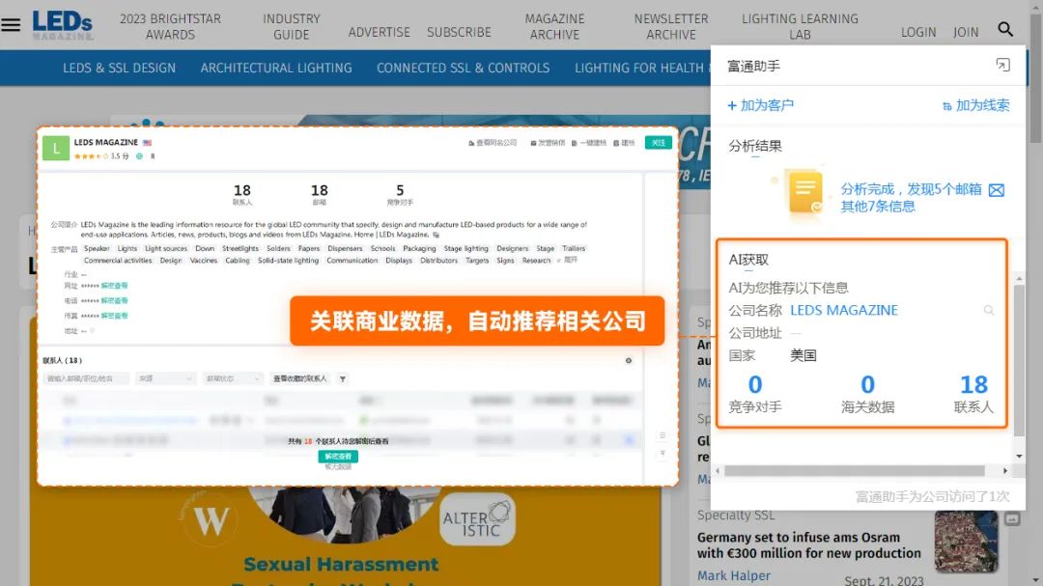Go to Subscribe page
This screenshot has width=1043, height=586.
pos(459,32)
